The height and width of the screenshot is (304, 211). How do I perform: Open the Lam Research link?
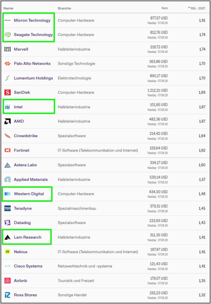click(x=28, y=237)
